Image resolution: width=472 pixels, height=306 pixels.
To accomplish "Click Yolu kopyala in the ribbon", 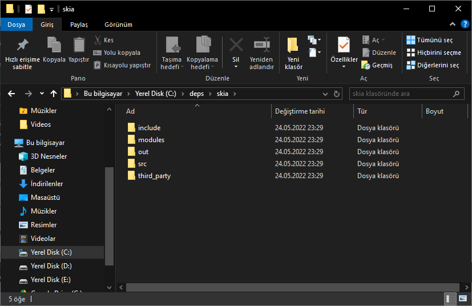I will tap(117, 53).
